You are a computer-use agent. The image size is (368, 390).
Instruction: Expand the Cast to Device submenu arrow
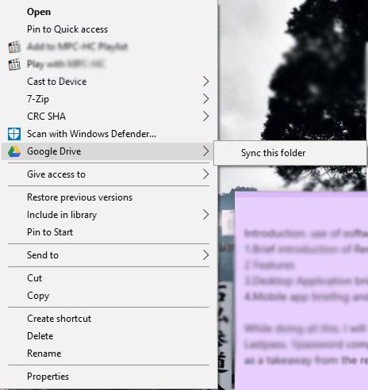click(x=206, y=82)
